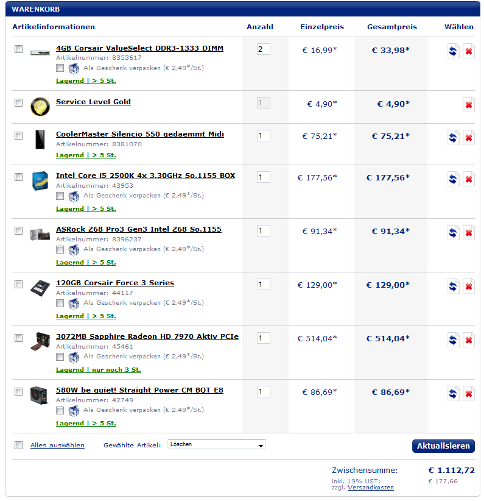The image size is (484, 501).
Task: Click quantity field for 580W be quiet!
Action: pos(264,392)
